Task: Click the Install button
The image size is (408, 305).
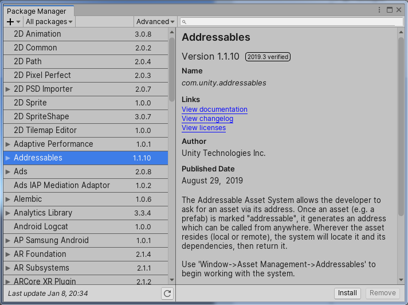Action: (x=347, y=293)
